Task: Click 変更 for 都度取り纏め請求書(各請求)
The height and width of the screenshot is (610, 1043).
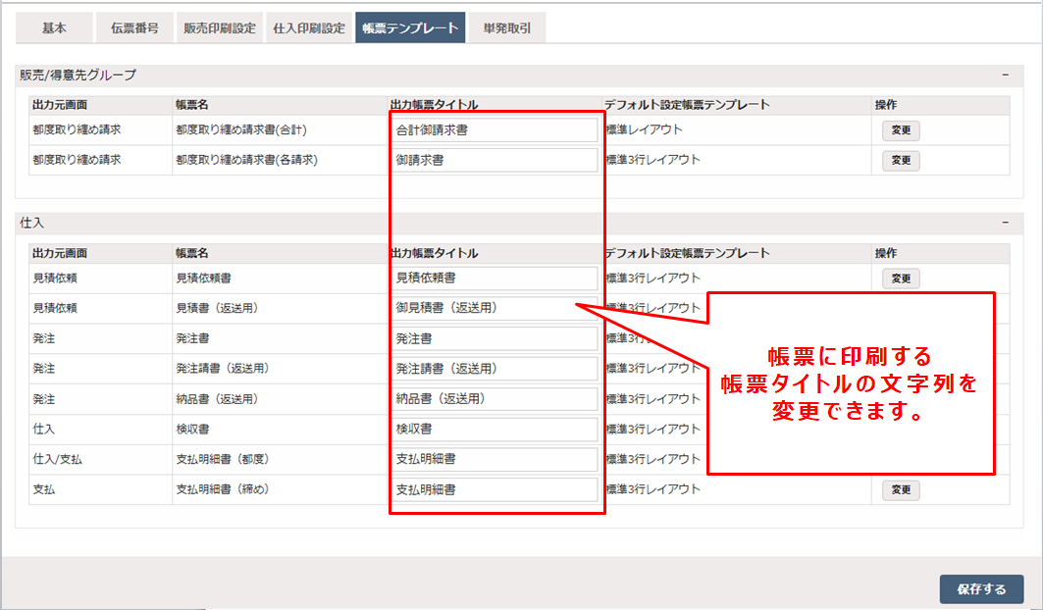Action: click(899, 159)
